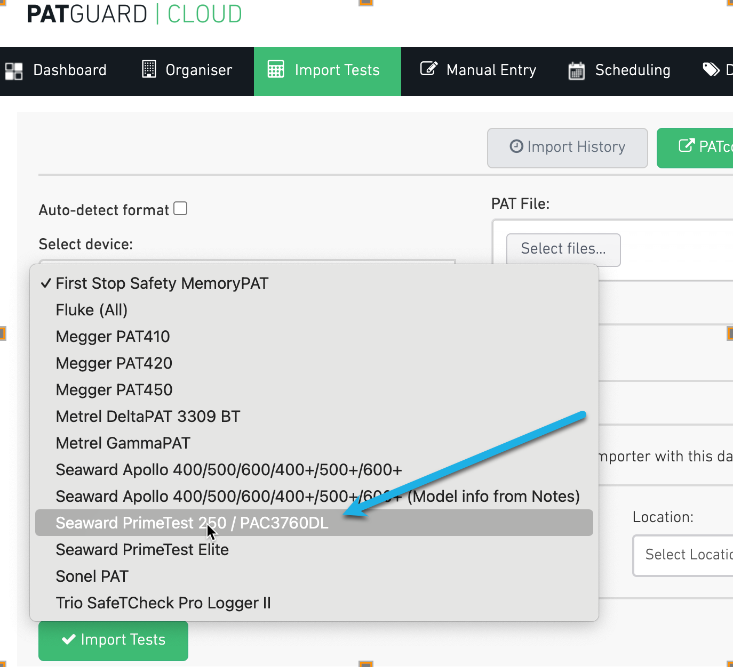Select Seaward Apollo (Model info from Notes)
This screenshot has width=733, height=667.
click(x=314, y=496)
